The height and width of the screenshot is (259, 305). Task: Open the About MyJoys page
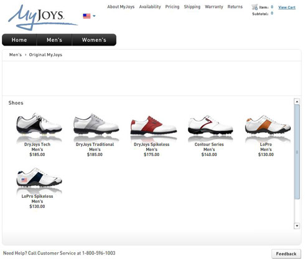click(x=121, y=7)
